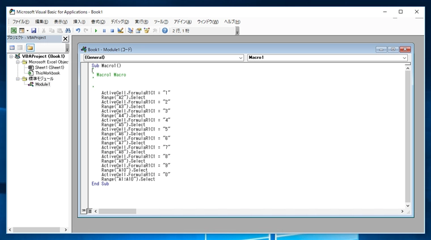Undo the last edit
The image size is (431, 240).
point(78,31)
